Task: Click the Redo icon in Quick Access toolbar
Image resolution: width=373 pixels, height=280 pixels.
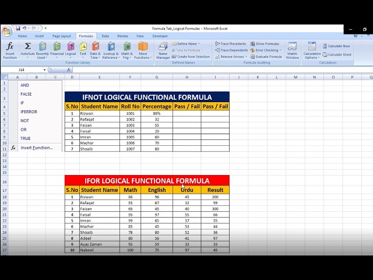Action: 34,29
